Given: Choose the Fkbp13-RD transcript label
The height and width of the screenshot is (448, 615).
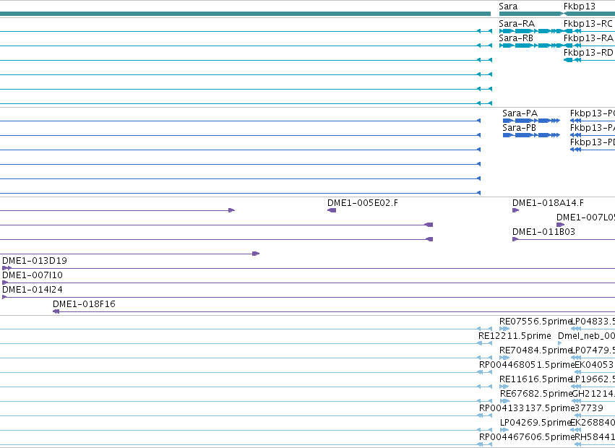Looking at the screenshot, I should tap(588, 53).
